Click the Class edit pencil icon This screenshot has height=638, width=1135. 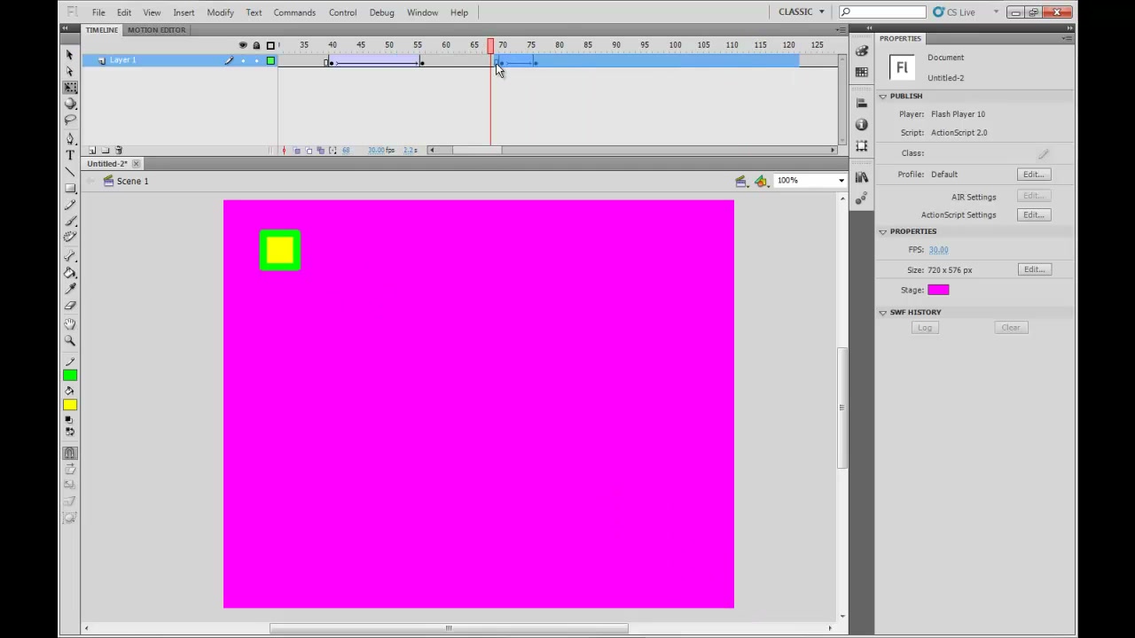click(1044, 153)
